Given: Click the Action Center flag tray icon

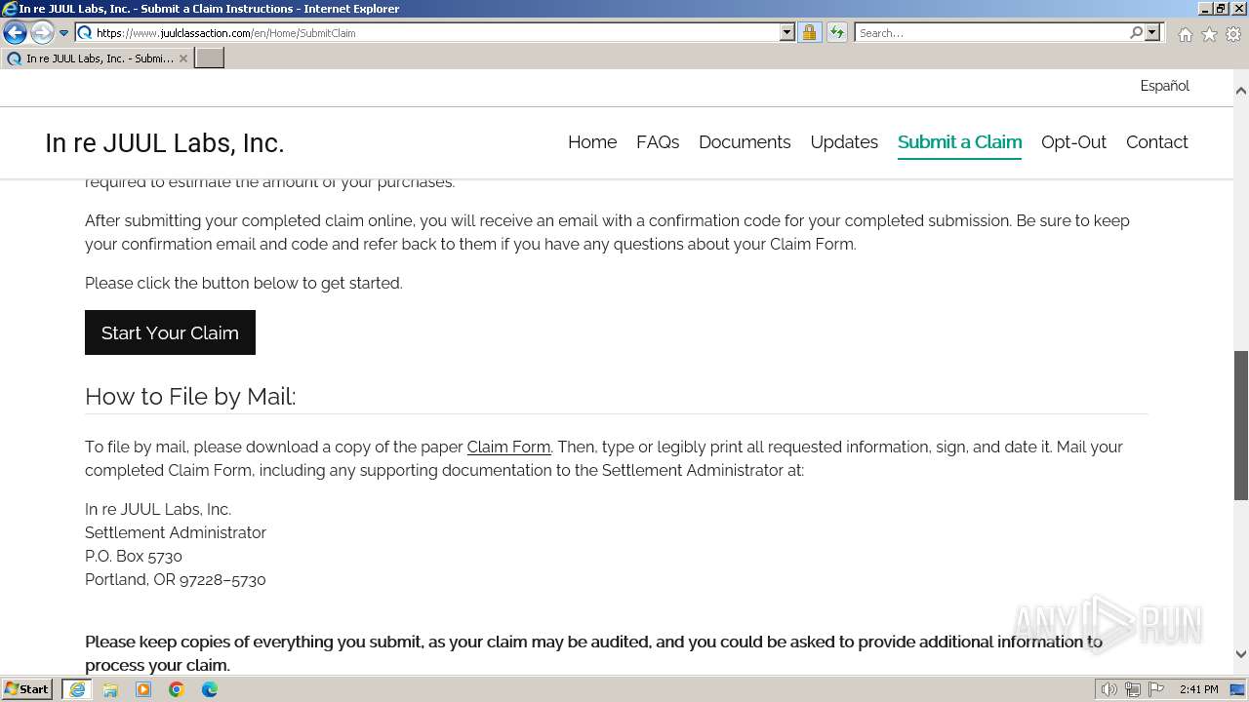Looking at the screenshot, I should pos(1155,689).
